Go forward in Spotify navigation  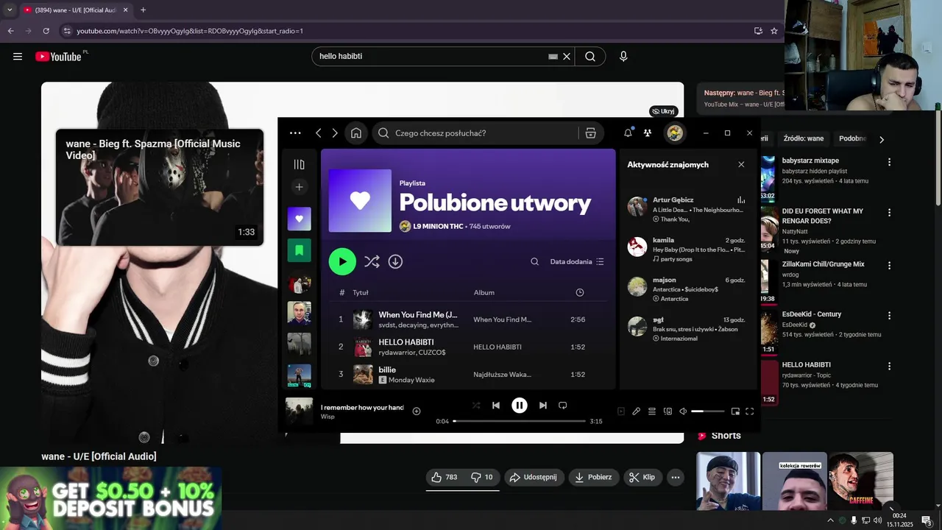click(x=335, y=133)
